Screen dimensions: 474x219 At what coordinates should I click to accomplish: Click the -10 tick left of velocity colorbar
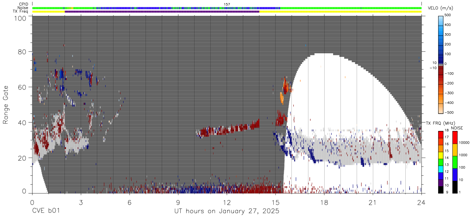[432, 68]
